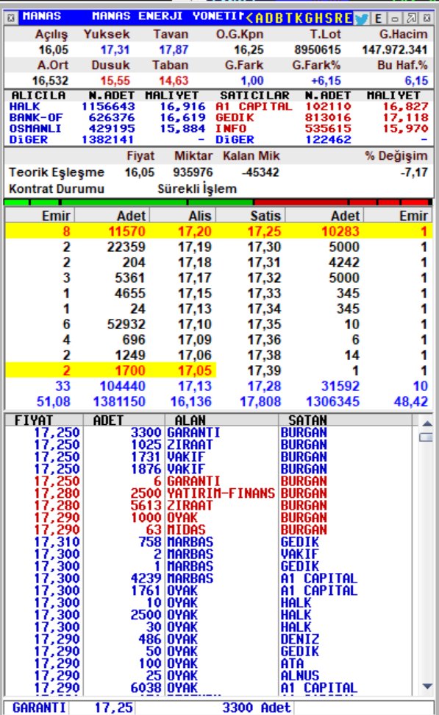The image size is (439, 715).
Task: Click the bid percentage 51,08
Action: [53, 401]
